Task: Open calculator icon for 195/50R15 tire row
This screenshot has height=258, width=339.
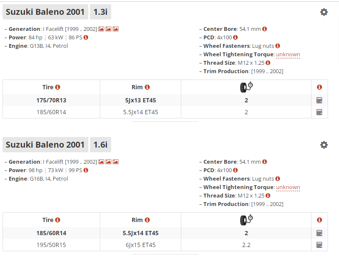Action: (x=319, y=245)
